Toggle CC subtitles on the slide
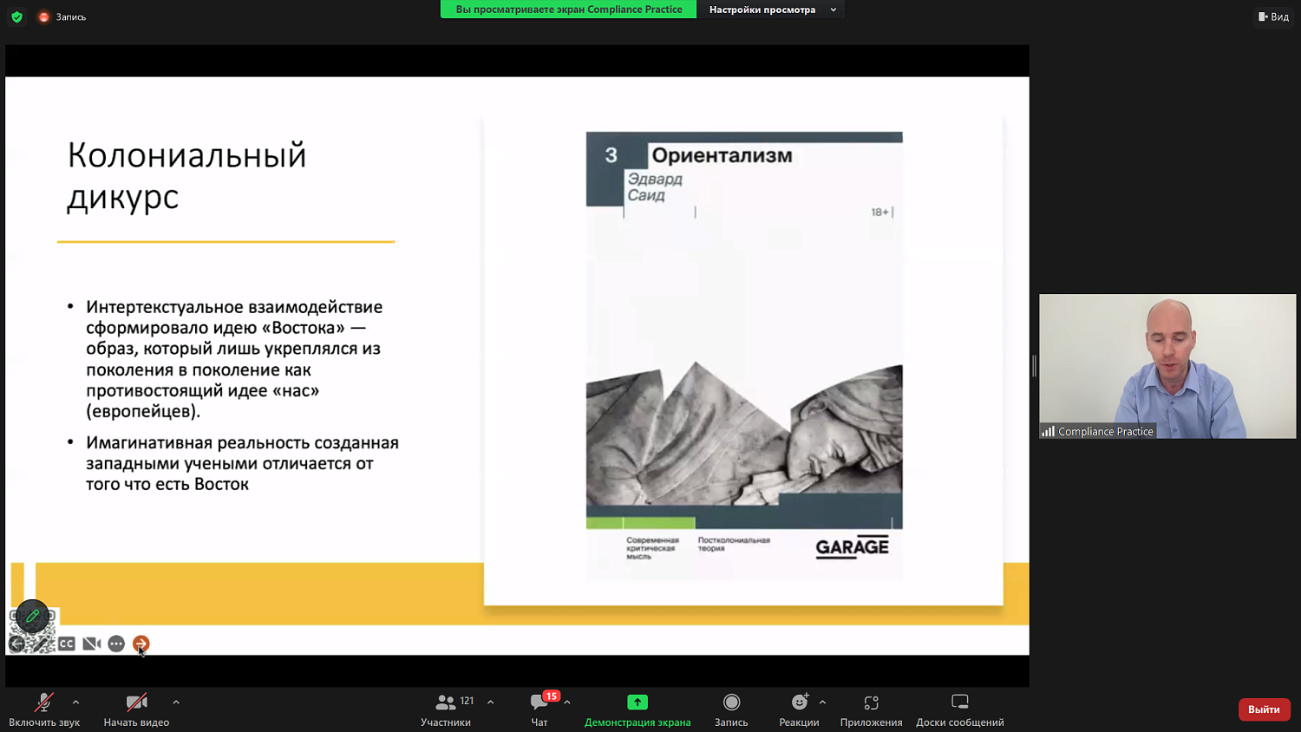1301x732 pixels. [67, 644]
